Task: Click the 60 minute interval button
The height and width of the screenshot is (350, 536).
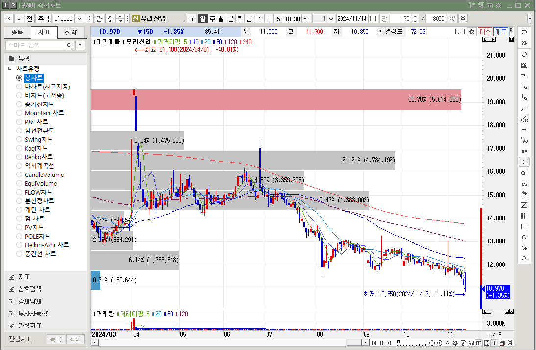Action: click(306, 19)
